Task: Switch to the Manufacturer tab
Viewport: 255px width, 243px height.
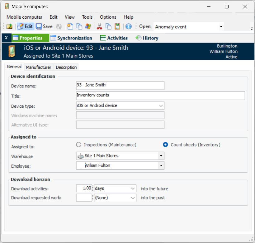Action: [39, 67]
